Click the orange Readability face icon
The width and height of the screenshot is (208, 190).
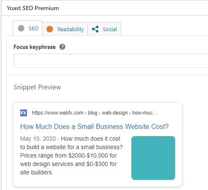tap(50, 29)
